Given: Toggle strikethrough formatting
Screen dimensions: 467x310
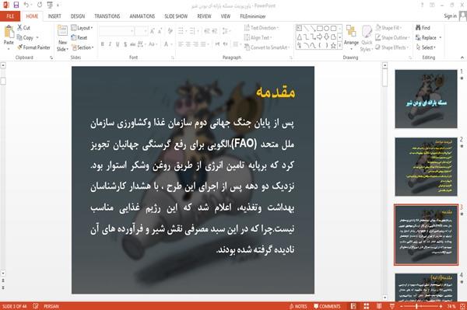Looking at the screenshot, I should tap(133, 44).
